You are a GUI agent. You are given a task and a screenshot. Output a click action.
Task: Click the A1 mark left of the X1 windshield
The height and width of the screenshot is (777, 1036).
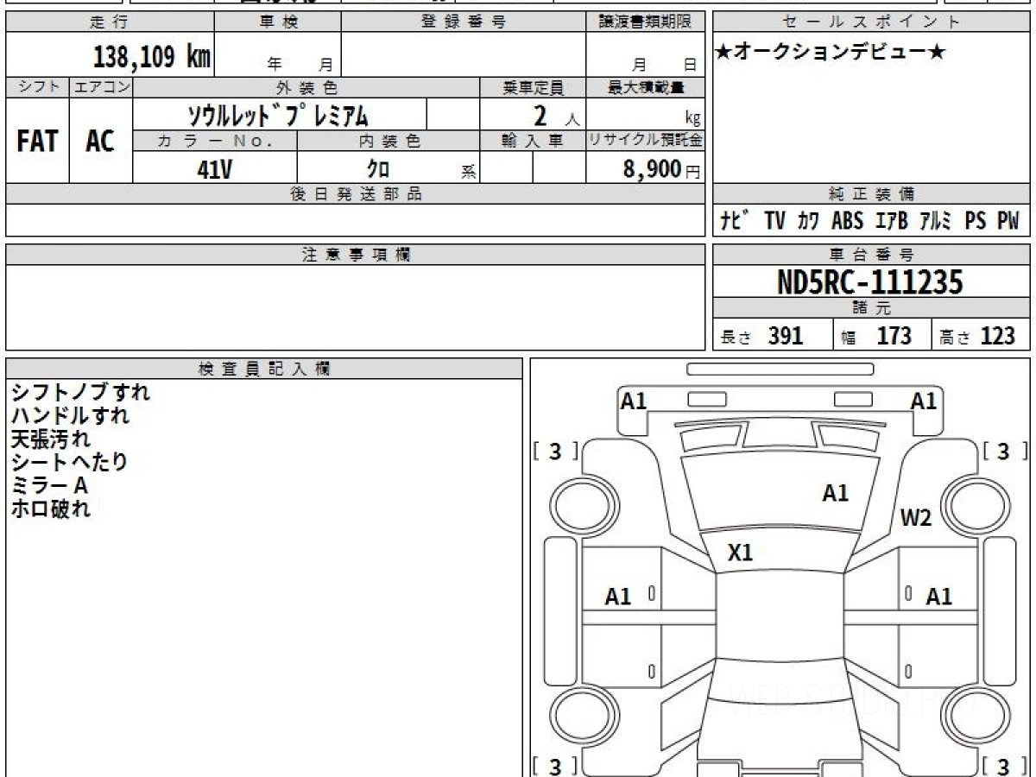click(x=618, y=596)
